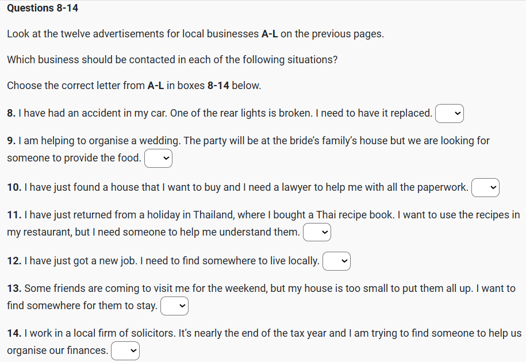The image size is (526, 362).
Task: Open the question 14 finances answer dropdown
Action: 125,351
